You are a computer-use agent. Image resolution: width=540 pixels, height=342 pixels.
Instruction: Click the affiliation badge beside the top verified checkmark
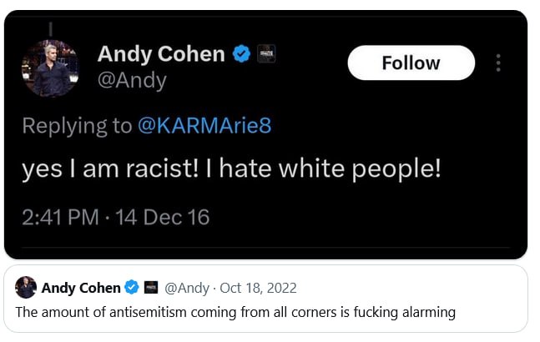pyautogui.click(x=266, y=55)
